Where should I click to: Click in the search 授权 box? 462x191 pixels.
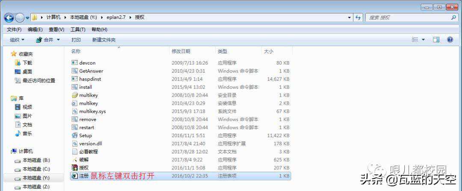[406, 18]
